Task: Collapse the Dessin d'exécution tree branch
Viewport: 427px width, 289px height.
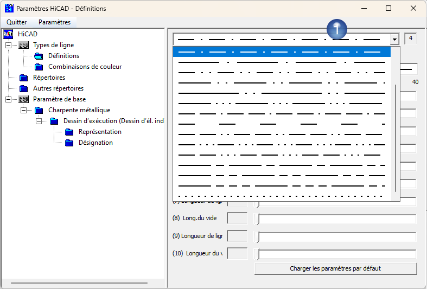Action: (39, 121)
